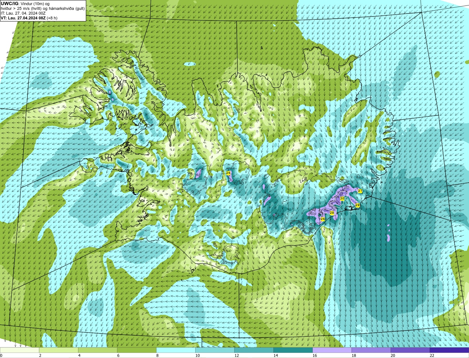
Task: Click the scale value '20' on the color bar
Action: [393, 355]
